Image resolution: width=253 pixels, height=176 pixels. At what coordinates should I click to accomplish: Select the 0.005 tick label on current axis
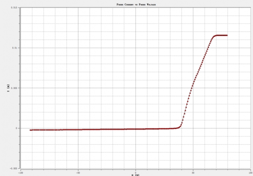[14, 88]
